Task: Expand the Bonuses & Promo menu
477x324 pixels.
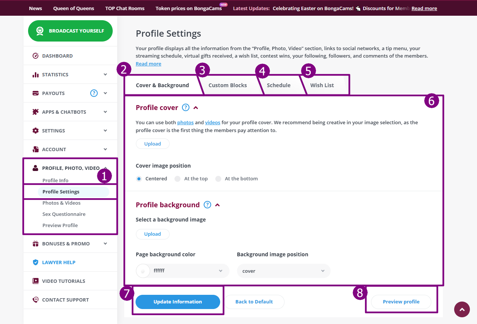Action: pyautogui.click(x=105, y=244)
